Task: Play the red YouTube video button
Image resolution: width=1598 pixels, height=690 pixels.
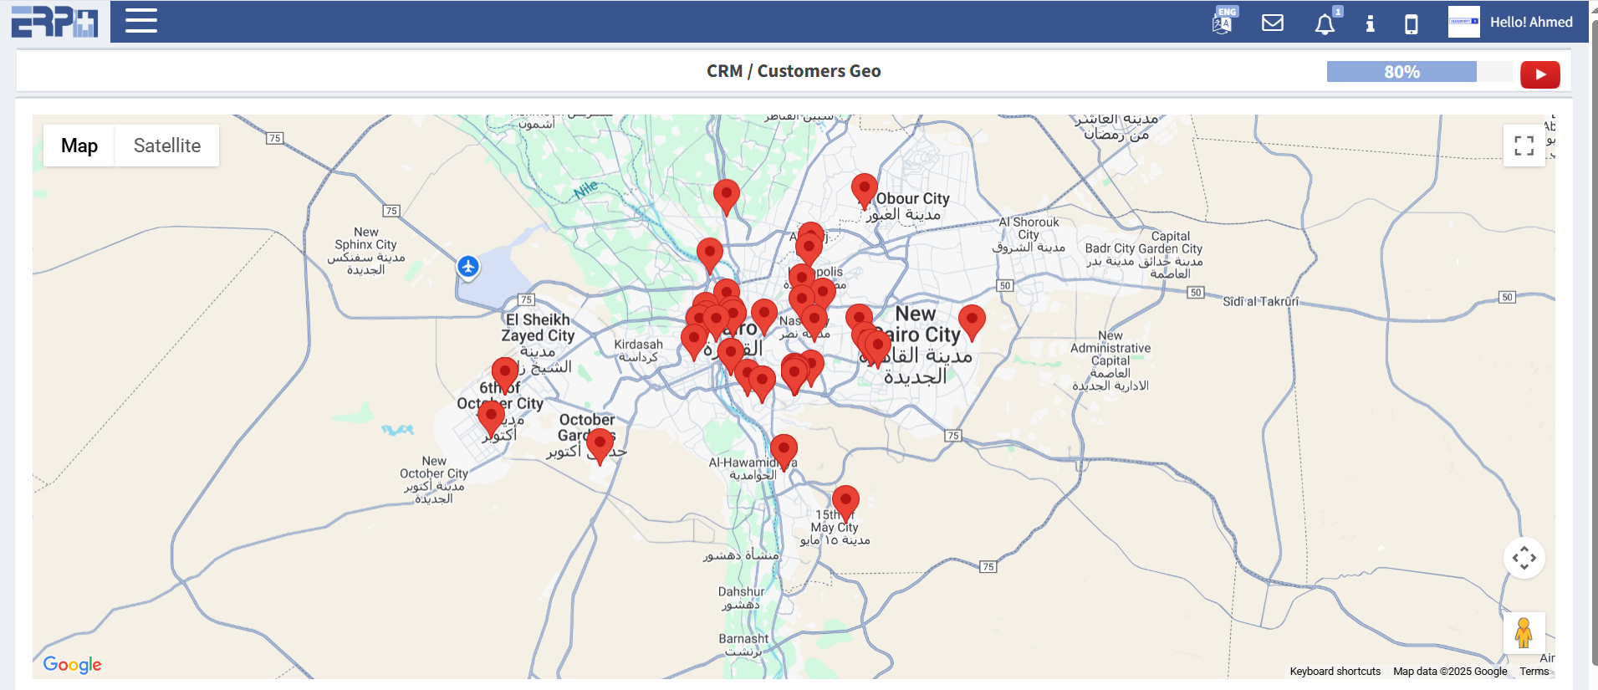Action: [x=1539, y=74]
